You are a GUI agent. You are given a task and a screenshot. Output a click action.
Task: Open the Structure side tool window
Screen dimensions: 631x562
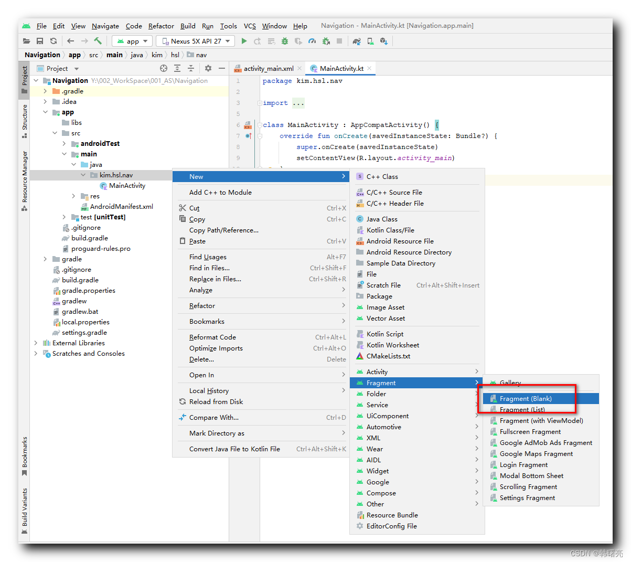click(x=24, y=121)
